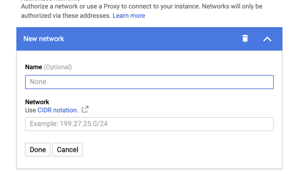Focus the Network CIDR input field
The height and width of the screenshot is (176, 286).
coord(149,124)
